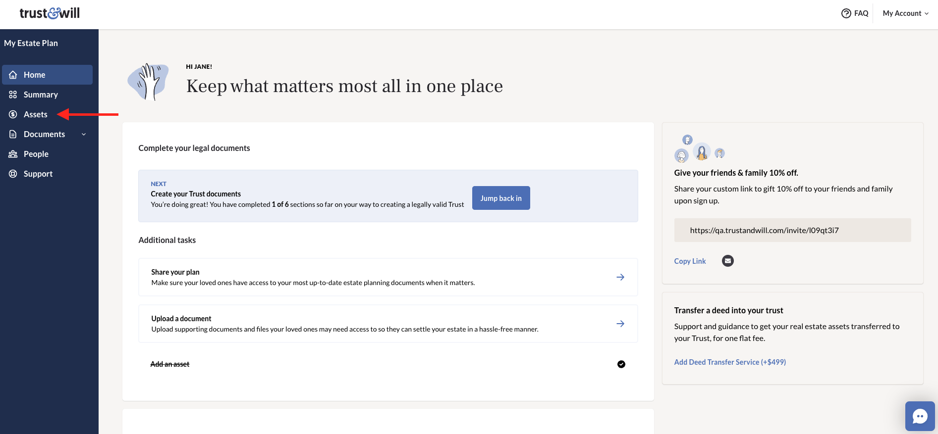The width and height of the screenshot is (938, 434).
Task: Click the Trust & Will logo
Action: click(50, 13)
